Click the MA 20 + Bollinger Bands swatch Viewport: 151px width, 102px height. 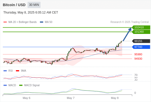[x=5, y=22]
